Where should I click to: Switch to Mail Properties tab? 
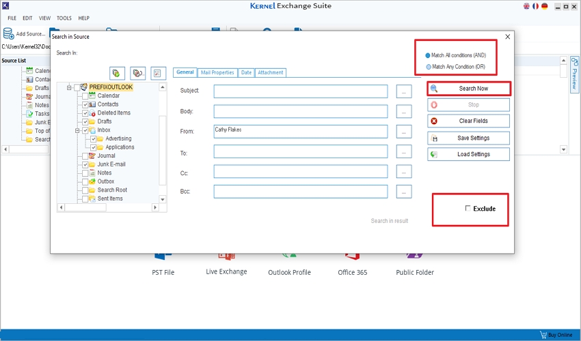pyautogui.click(x=217, y=72)
